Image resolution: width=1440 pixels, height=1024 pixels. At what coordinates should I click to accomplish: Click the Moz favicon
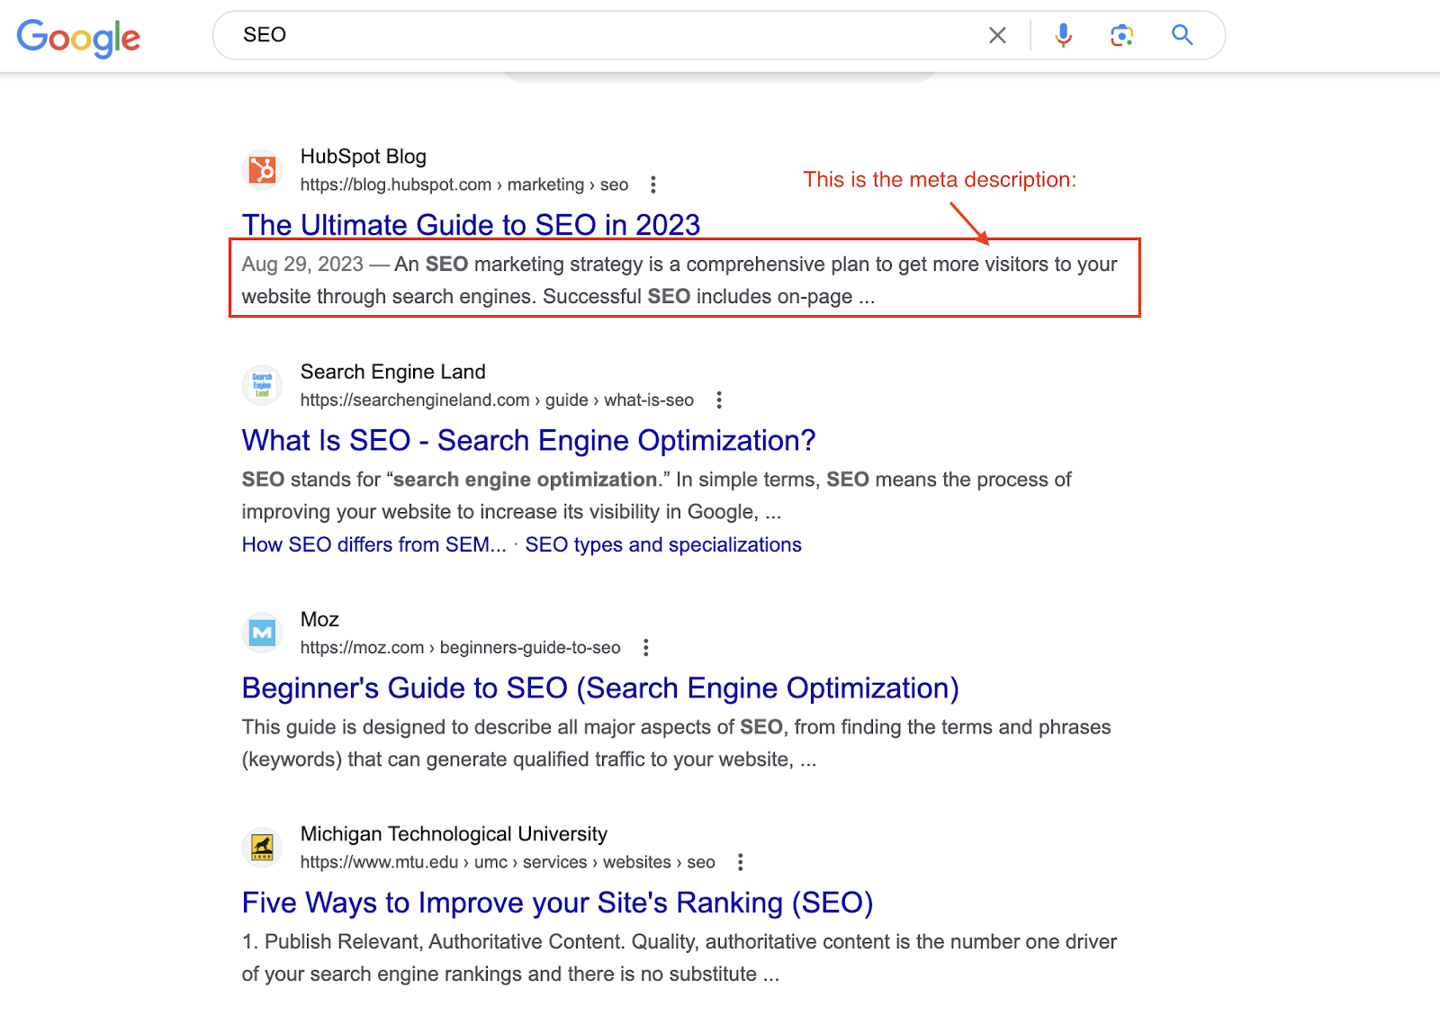point(262,633)
